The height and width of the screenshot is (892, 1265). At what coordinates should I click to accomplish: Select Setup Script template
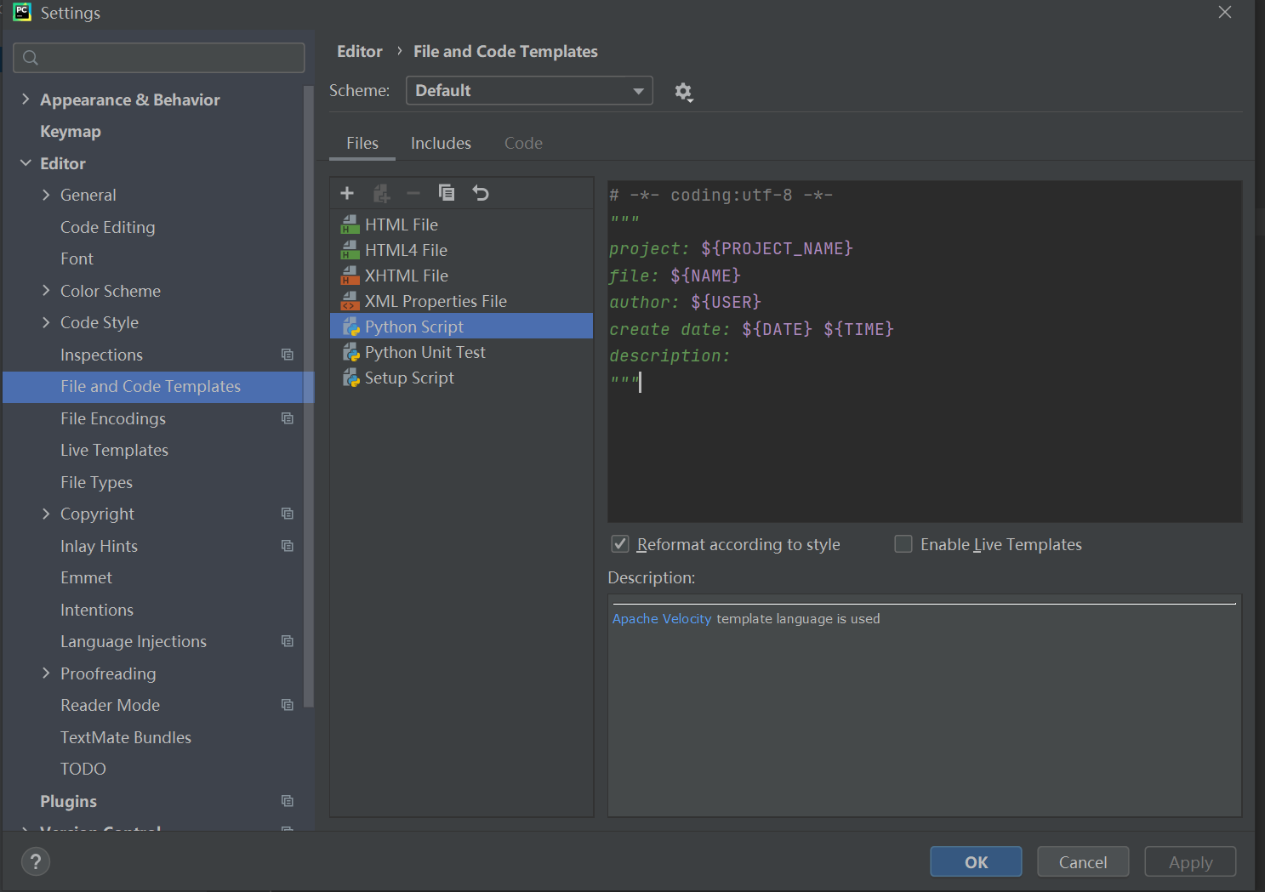tap(461, 378)
